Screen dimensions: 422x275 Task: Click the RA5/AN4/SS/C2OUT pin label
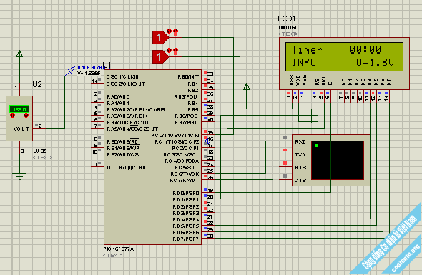pyautogui.click(x=132, y=129)
